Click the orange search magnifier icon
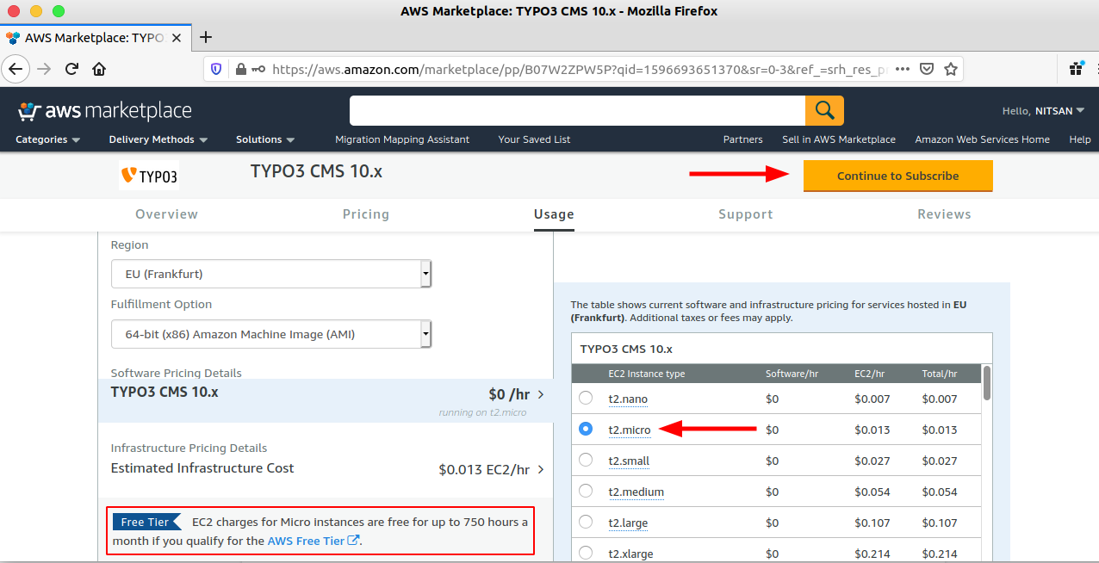1099x563 pixels. pyautogui.click(x=824, y=110)
